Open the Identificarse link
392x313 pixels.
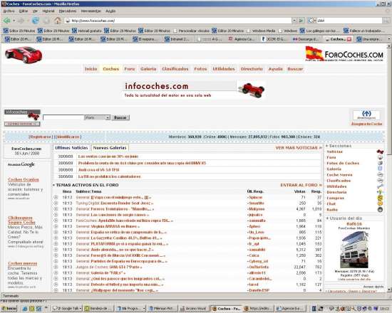click(68, 137)
